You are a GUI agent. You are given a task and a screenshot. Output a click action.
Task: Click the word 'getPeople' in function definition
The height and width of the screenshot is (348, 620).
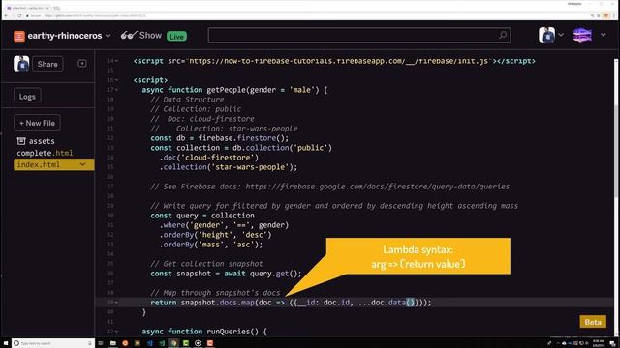(x=226, y=90)
